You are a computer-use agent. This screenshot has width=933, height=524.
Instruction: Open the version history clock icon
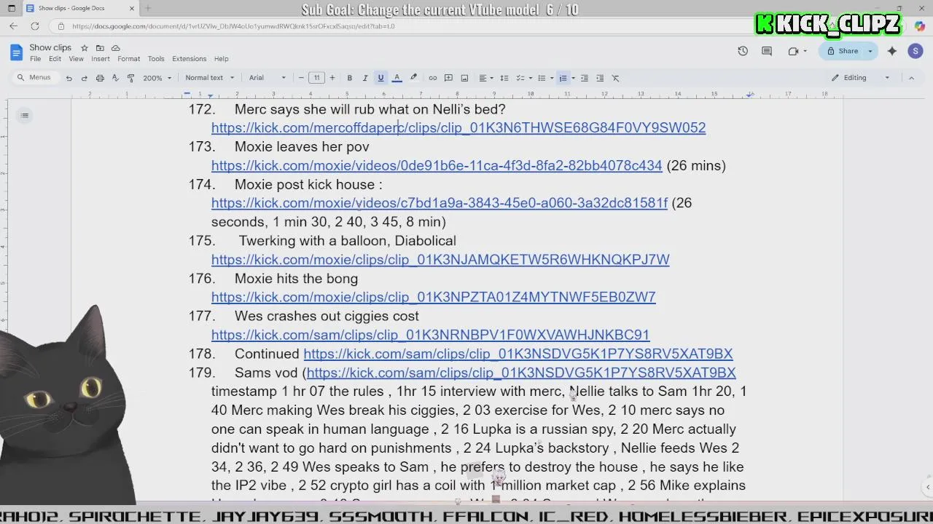[x=743, y=51]
